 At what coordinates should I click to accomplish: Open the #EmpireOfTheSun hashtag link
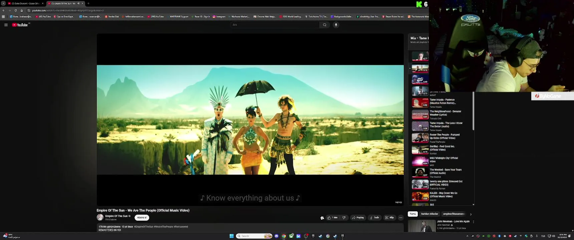click(x=143, y=227)
